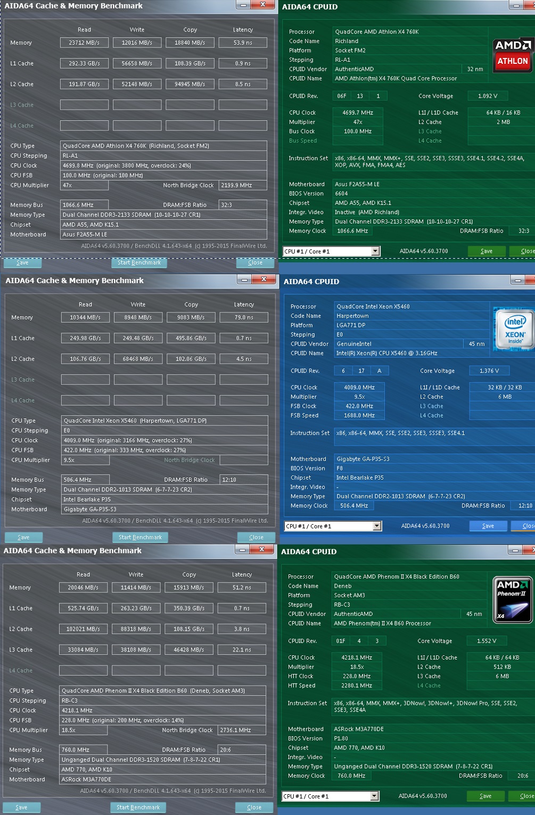The image size is (535, 815).
Task: Minimize the Athlon Cache & Memory Benchmark window
Action: click(x=243, y=5)
